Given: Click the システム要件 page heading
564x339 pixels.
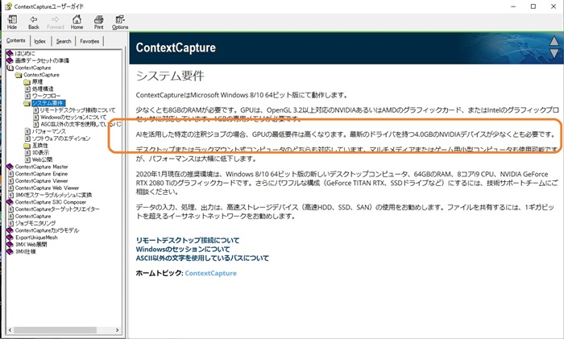Looking at the screenshot, I should click(170, 76).
